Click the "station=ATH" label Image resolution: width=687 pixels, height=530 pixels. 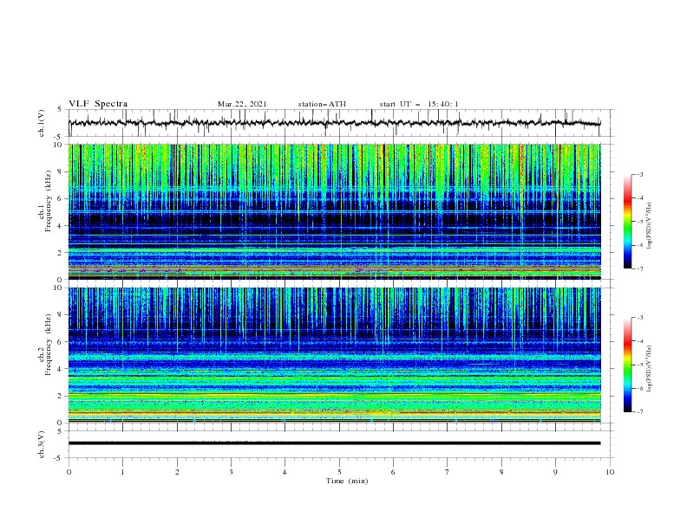click(x=322, y=104)
